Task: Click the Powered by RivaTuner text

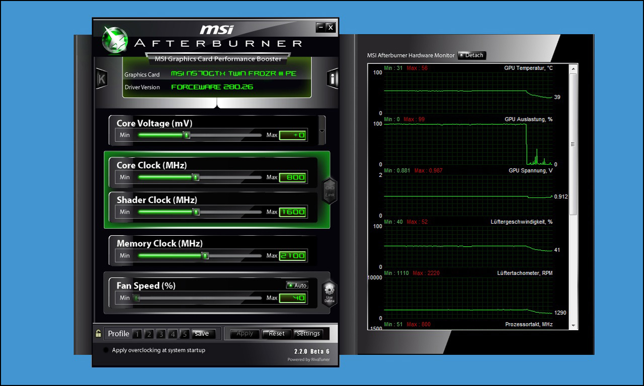Action: tap(309, 360)
